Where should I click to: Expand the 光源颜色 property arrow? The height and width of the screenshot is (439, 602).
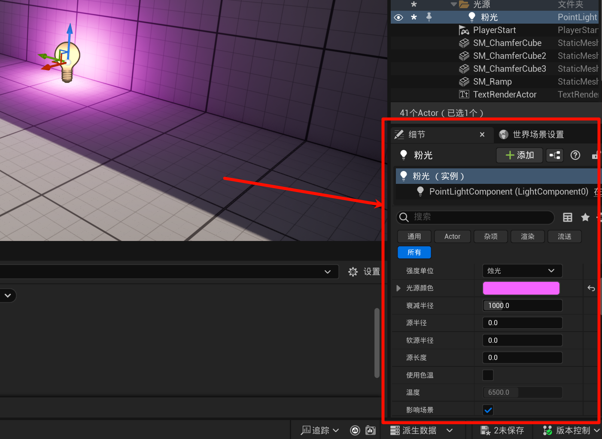[x=398, y=288]
